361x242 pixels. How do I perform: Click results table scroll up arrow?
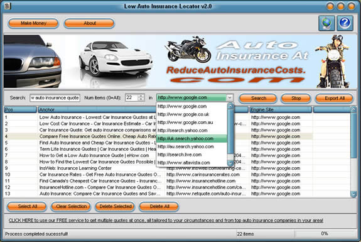point(353,109)
